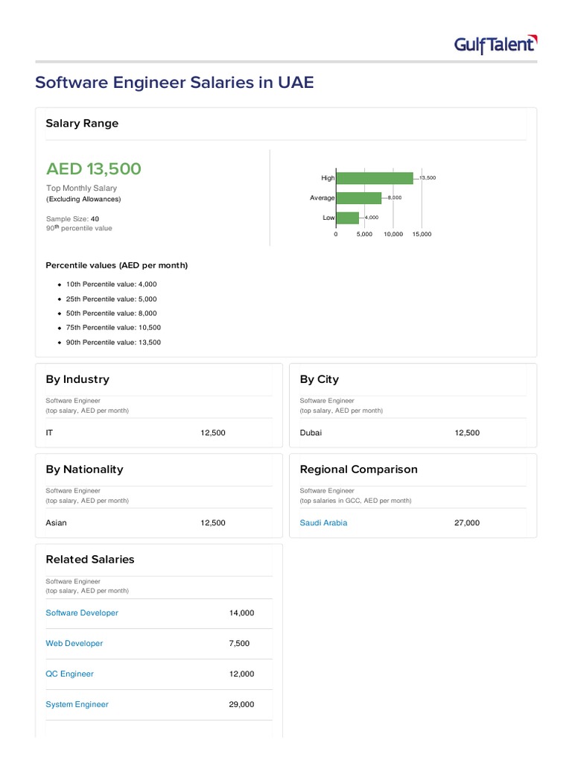Screen dimensions: 572x763
Task: Click the 90th Percentile value bullet item
Action: pos(113,343)
